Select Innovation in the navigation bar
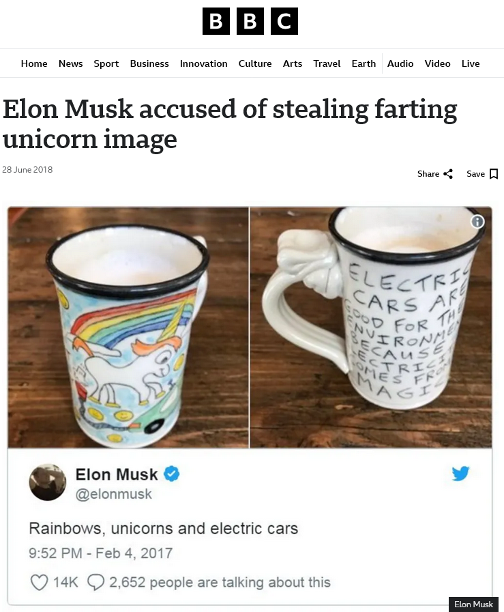Image resolution: width=504 pixels, height=612 pixels. pos(204,63)
